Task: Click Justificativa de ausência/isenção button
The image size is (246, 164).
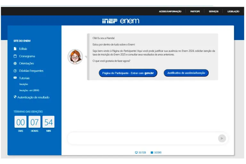Action: click(x=186, y=73)
